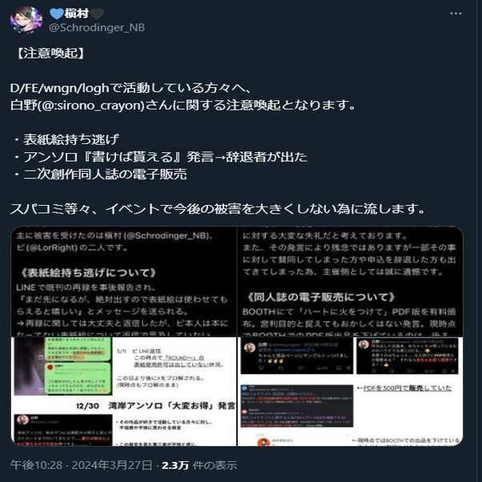The width and height of the screenshot is (482, 482).
Task: Click the green LINE chat screenshot
Action: (x=78, y=366)
